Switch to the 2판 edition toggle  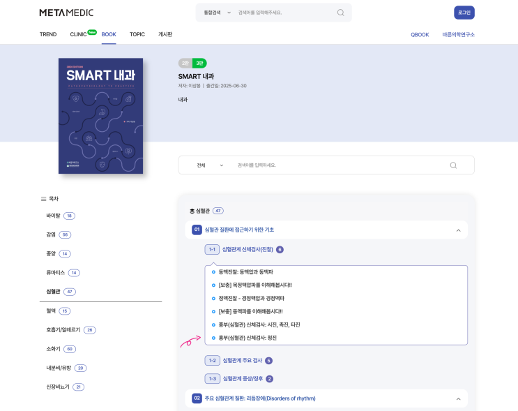(185, 63)
